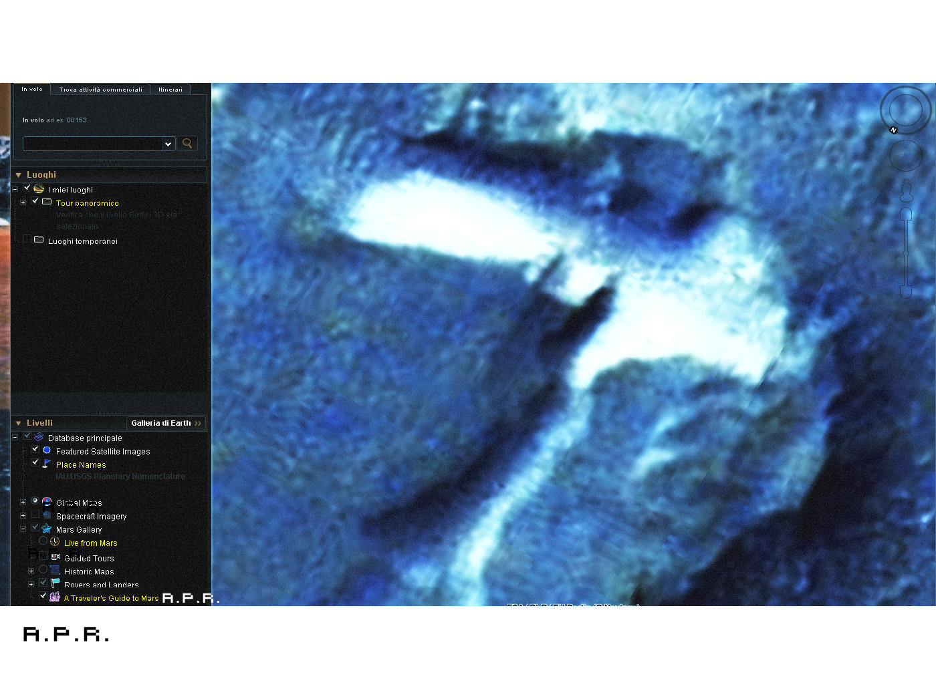
Task: Open A Traveler's Guide to Mars link
Action: click(x=112, y=598)
